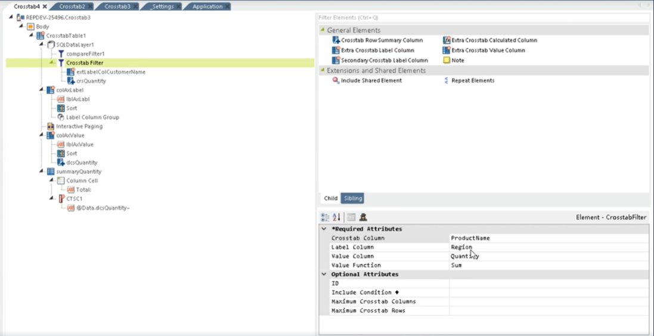
Task: Select the Column Cell tree item
Action: (x=82, y=181)
